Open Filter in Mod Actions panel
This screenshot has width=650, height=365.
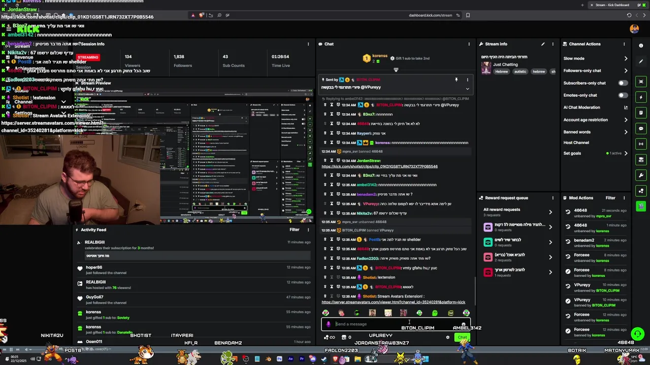pos(610,198)
